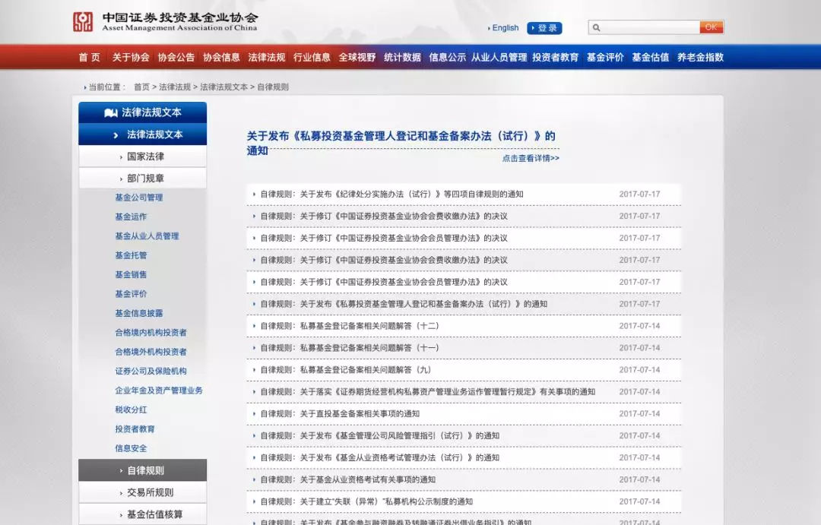Open the 基金公司管理 sidebar link
The width and height of the screenshot is (821, 525).
coord(139,198)
